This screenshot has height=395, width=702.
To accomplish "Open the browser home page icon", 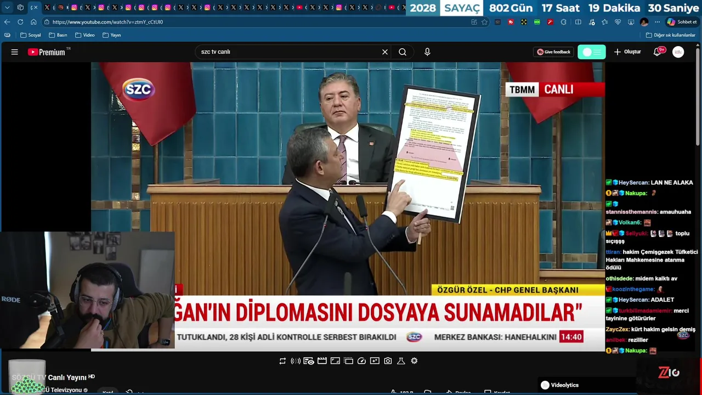I will coord(33,22).
